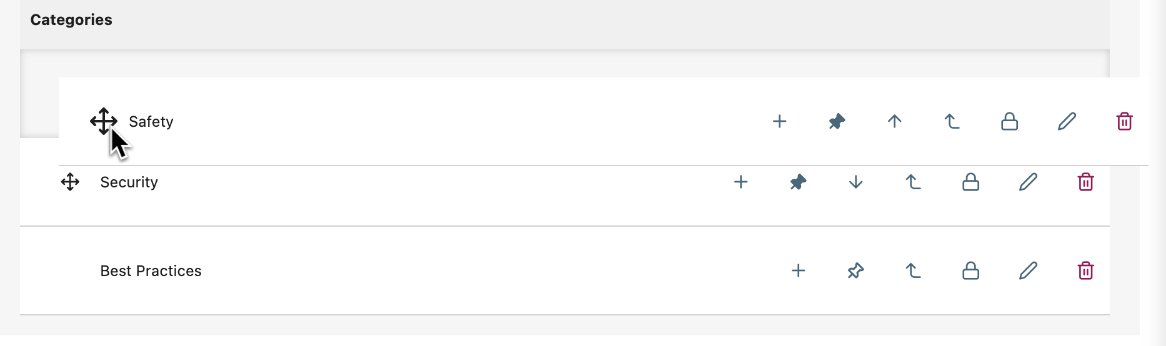Add subcategory under Security
The image size is (1166, 346).
click(740, 182)
